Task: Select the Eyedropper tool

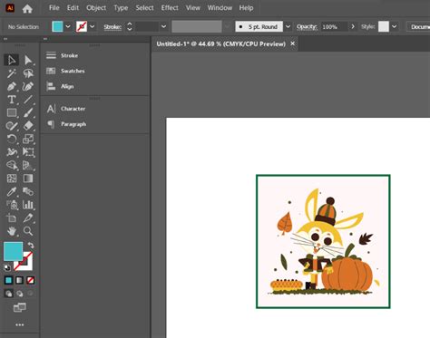Action: point(12,191)
